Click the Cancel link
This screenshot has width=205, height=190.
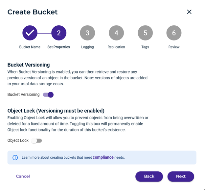tap(23, 176)
